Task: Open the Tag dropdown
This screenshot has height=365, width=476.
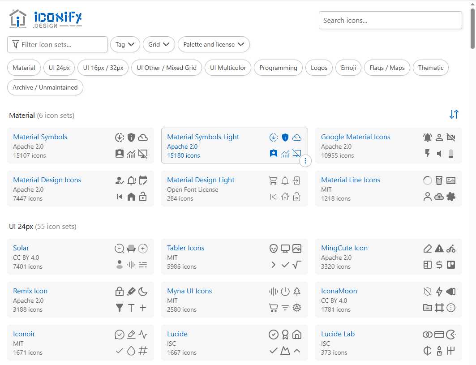Action: [124, 44]
